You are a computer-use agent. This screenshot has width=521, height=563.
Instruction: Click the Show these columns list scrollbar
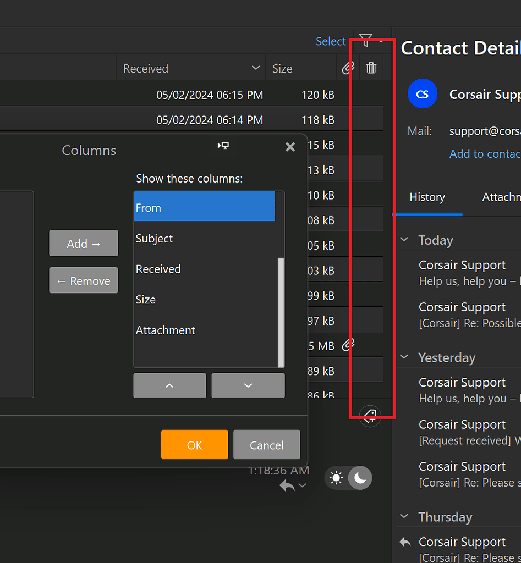pyautogui.click(x=281, y=311)
